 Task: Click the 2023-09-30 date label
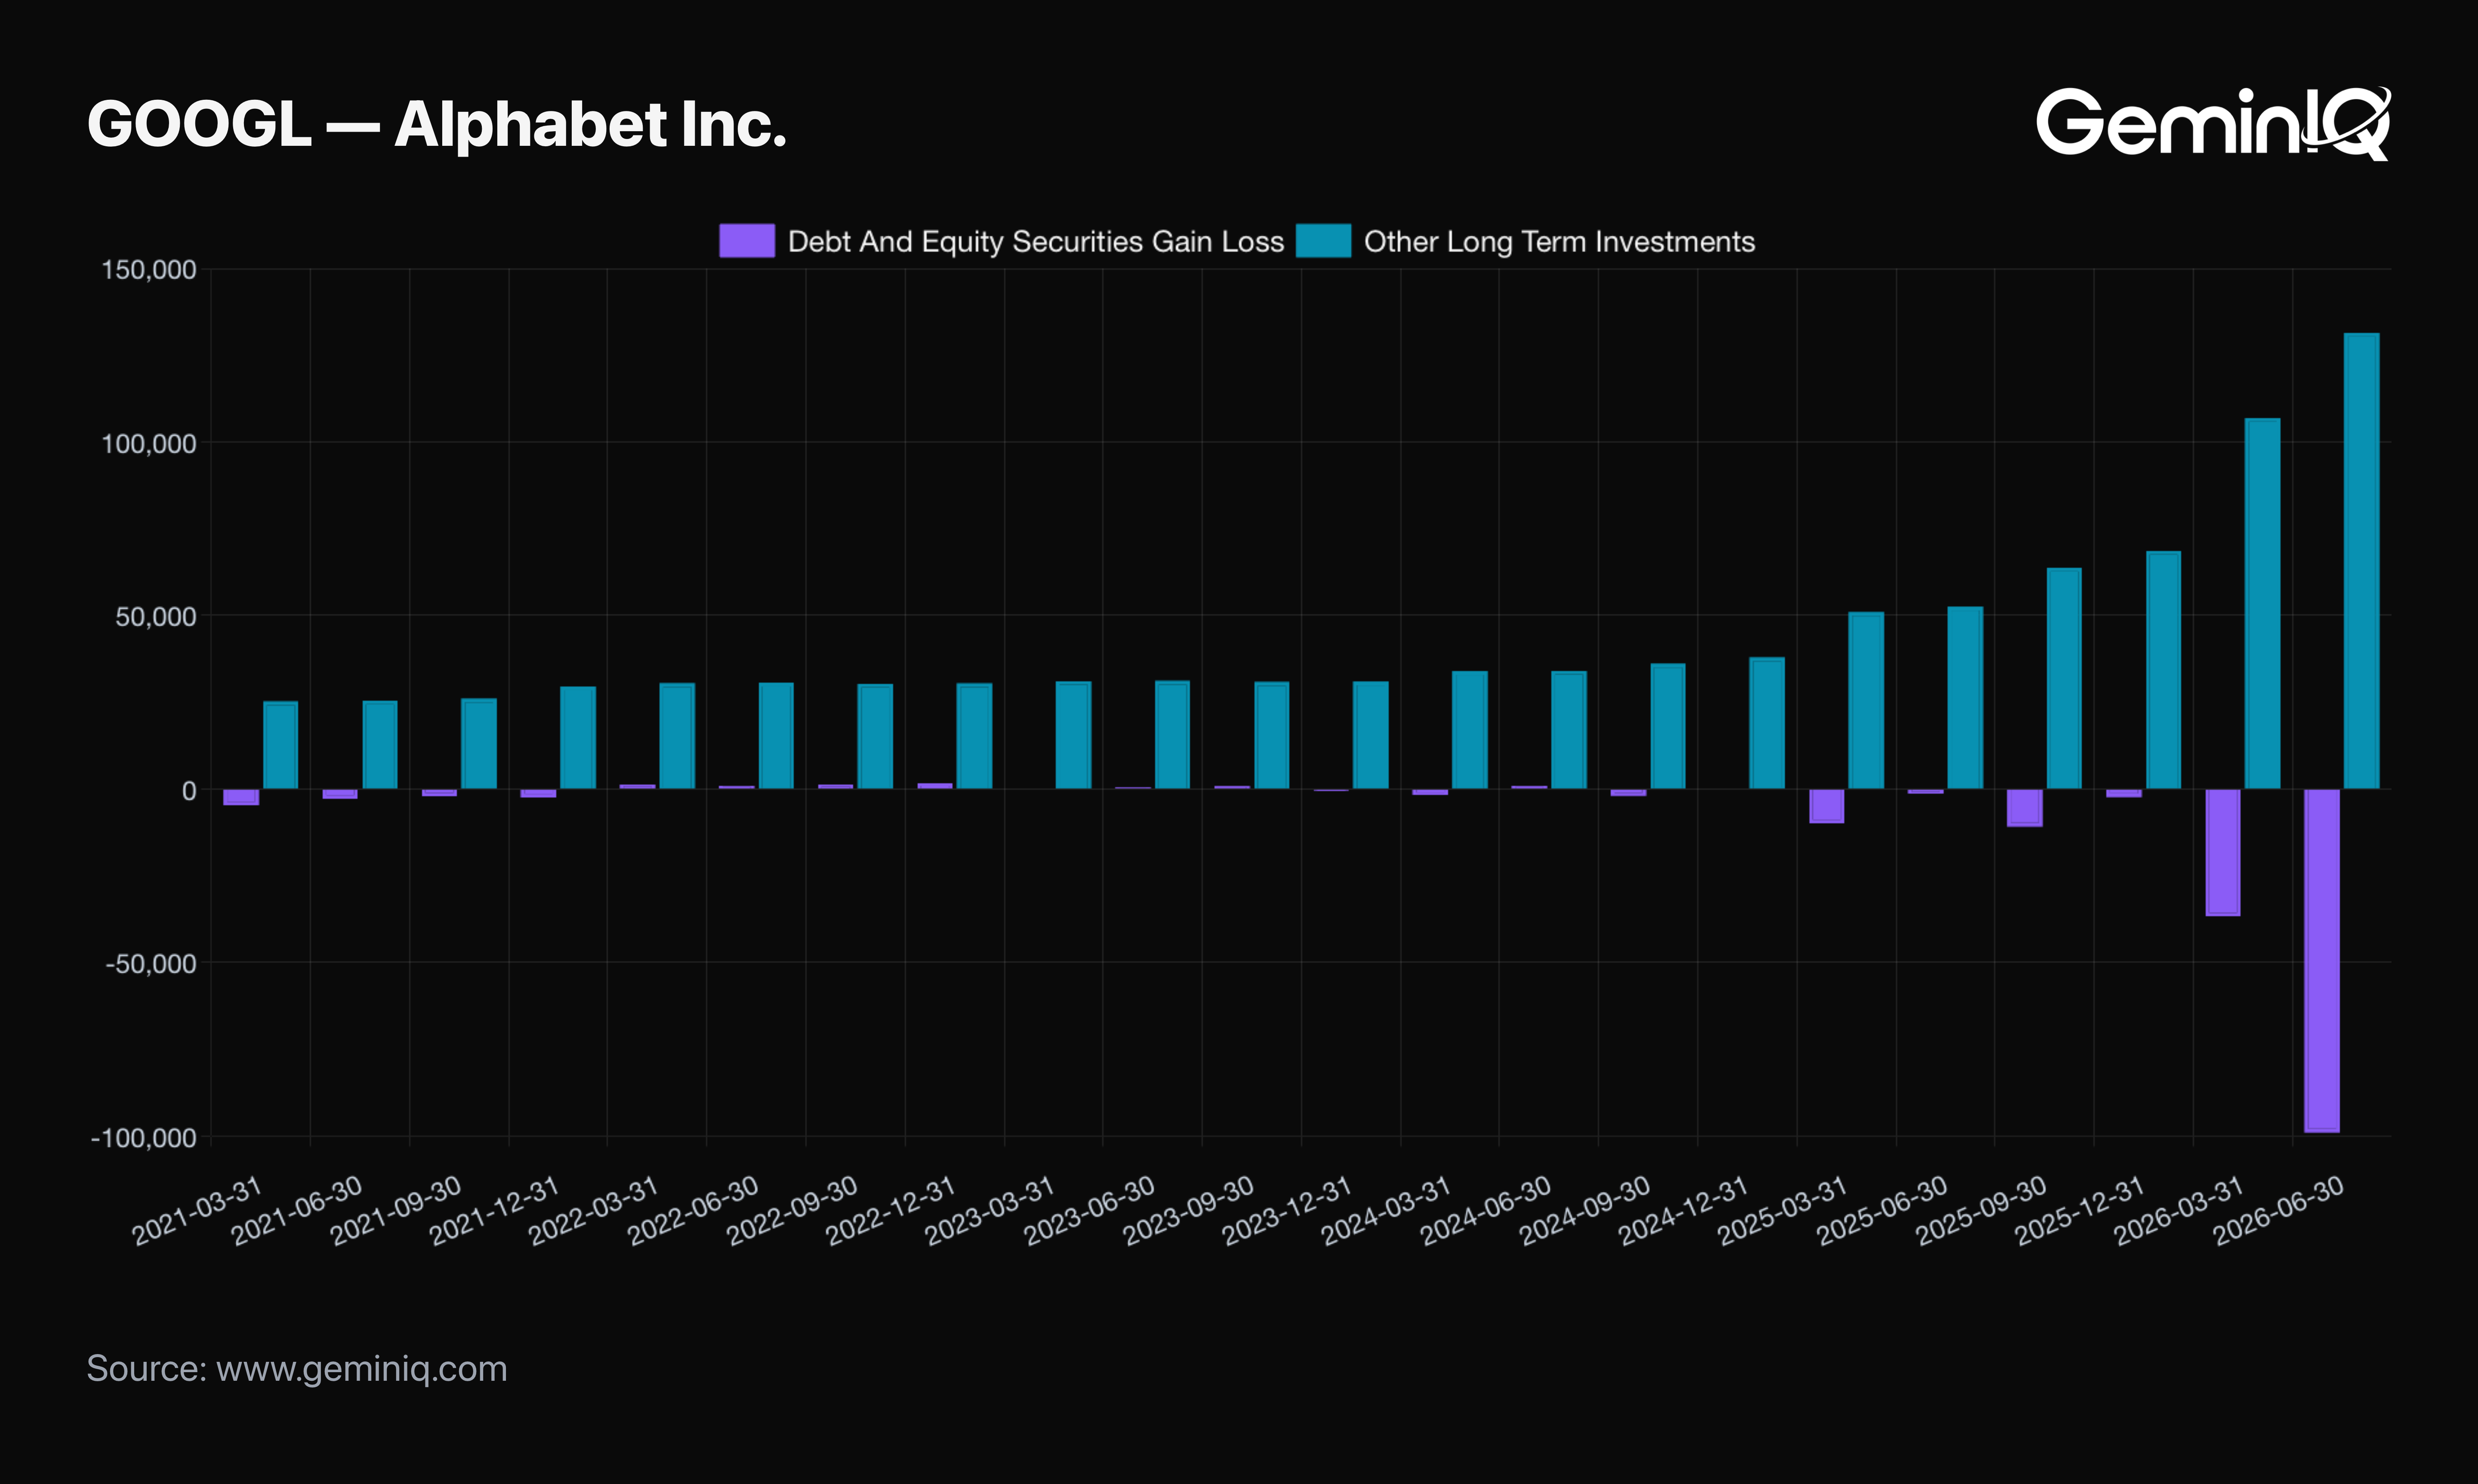click(1188, 1210)
